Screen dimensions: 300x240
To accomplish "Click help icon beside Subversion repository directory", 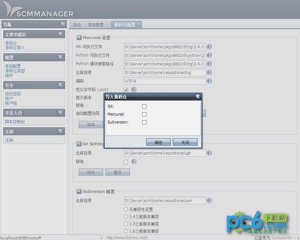I will (210, 200).
